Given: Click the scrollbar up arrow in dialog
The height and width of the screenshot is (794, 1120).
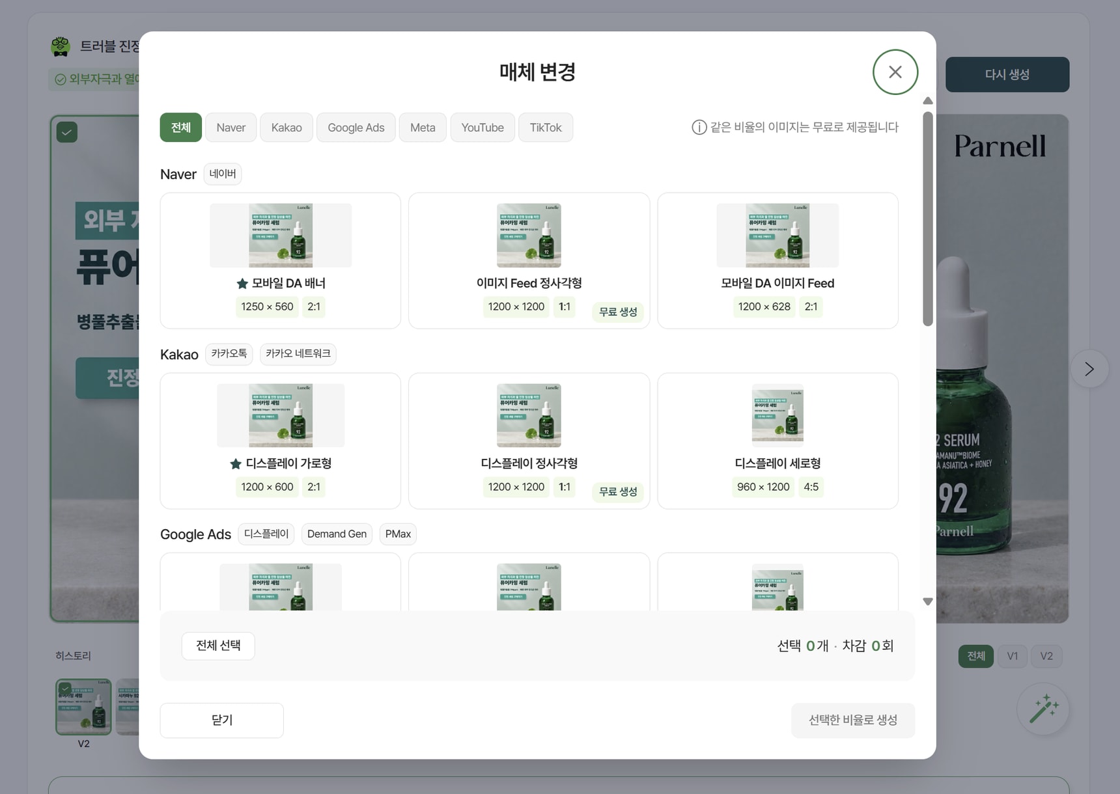Looking at the screenshot, I should pos(928,101).
